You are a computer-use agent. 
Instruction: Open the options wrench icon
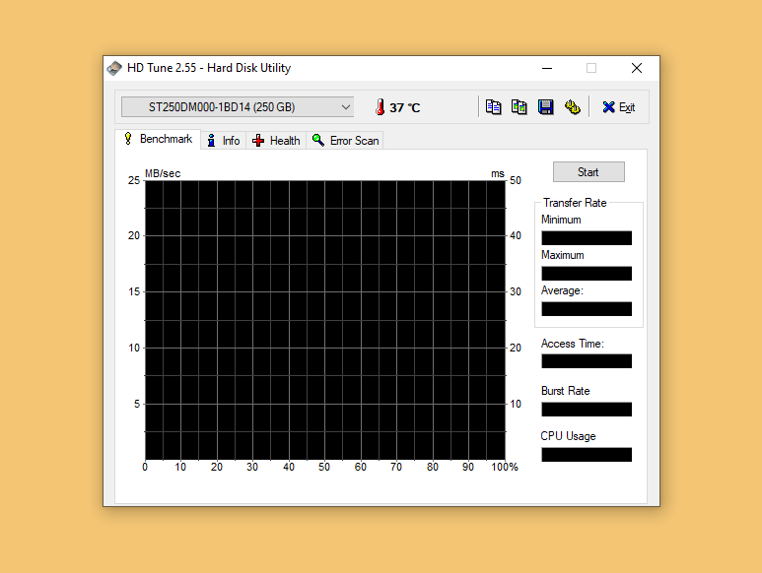tap(573, 107)
